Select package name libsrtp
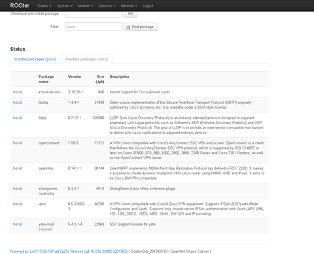 click(43, 103)
